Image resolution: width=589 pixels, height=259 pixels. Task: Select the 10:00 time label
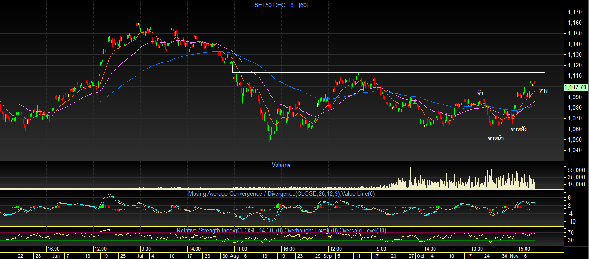(477, 249)
